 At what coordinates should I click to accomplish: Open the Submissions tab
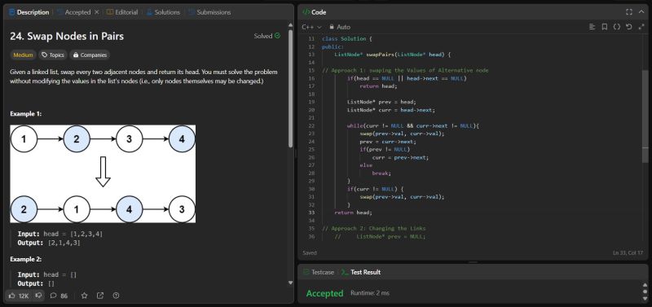[x=209, y=12]
